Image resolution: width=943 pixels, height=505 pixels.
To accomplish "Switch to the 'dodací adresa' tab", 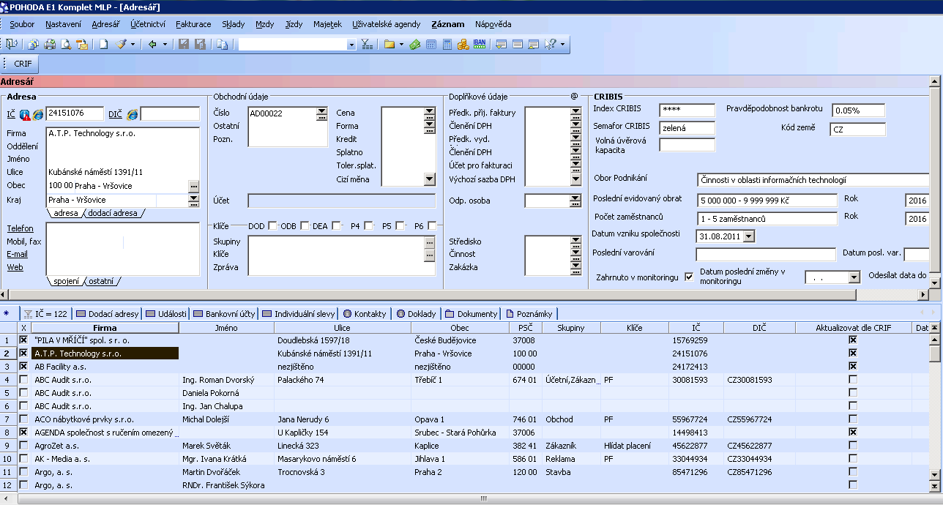I will click(113, 213).
